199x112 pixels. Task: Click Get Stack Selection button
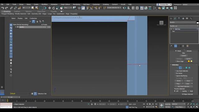pos(183,86)
